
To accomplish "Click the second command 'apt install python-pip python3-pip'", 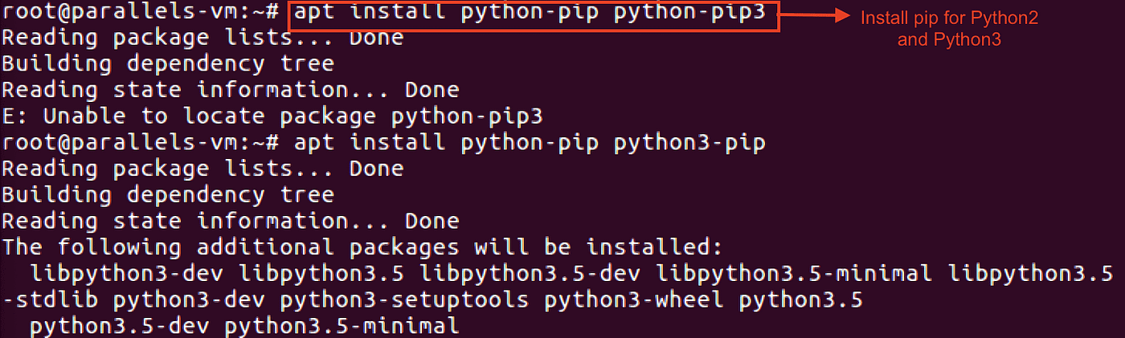I will [530, 143].
